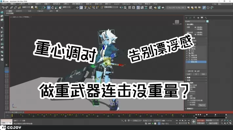Click the Redo arrow in main toolbar
The width and height of the screenshot is (233, 130).
7,7
